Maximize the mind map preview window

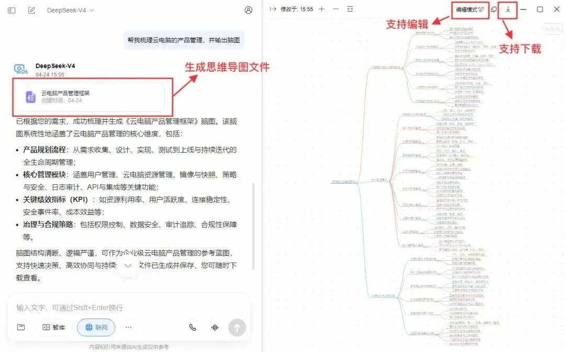(x=540, y=9)
